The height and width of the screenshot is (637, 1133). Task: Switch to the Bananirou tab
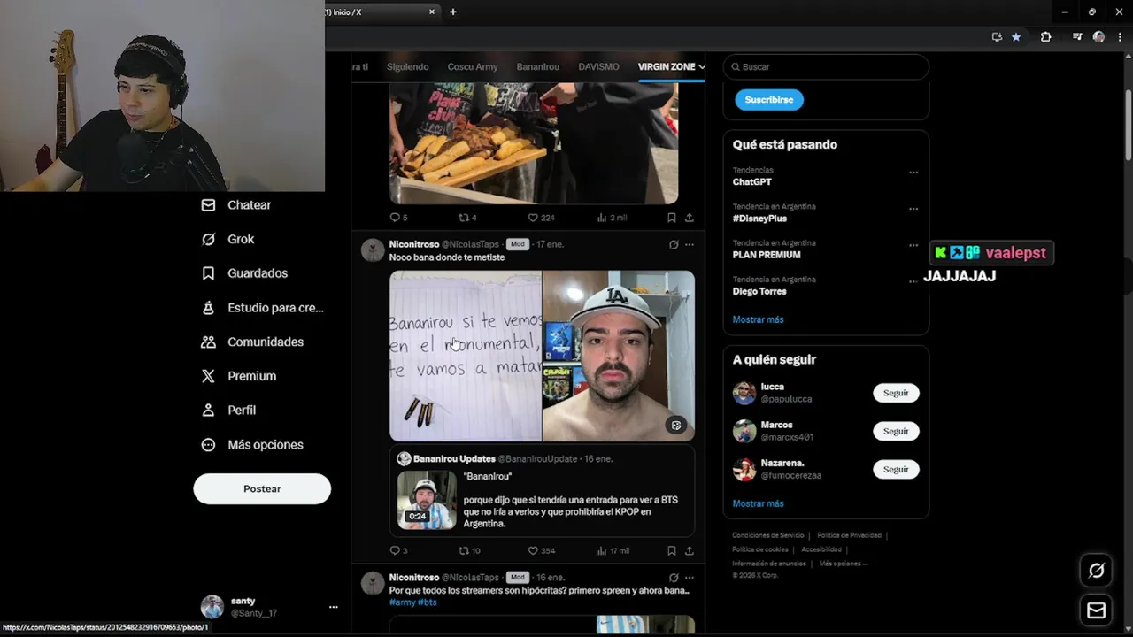538,66
